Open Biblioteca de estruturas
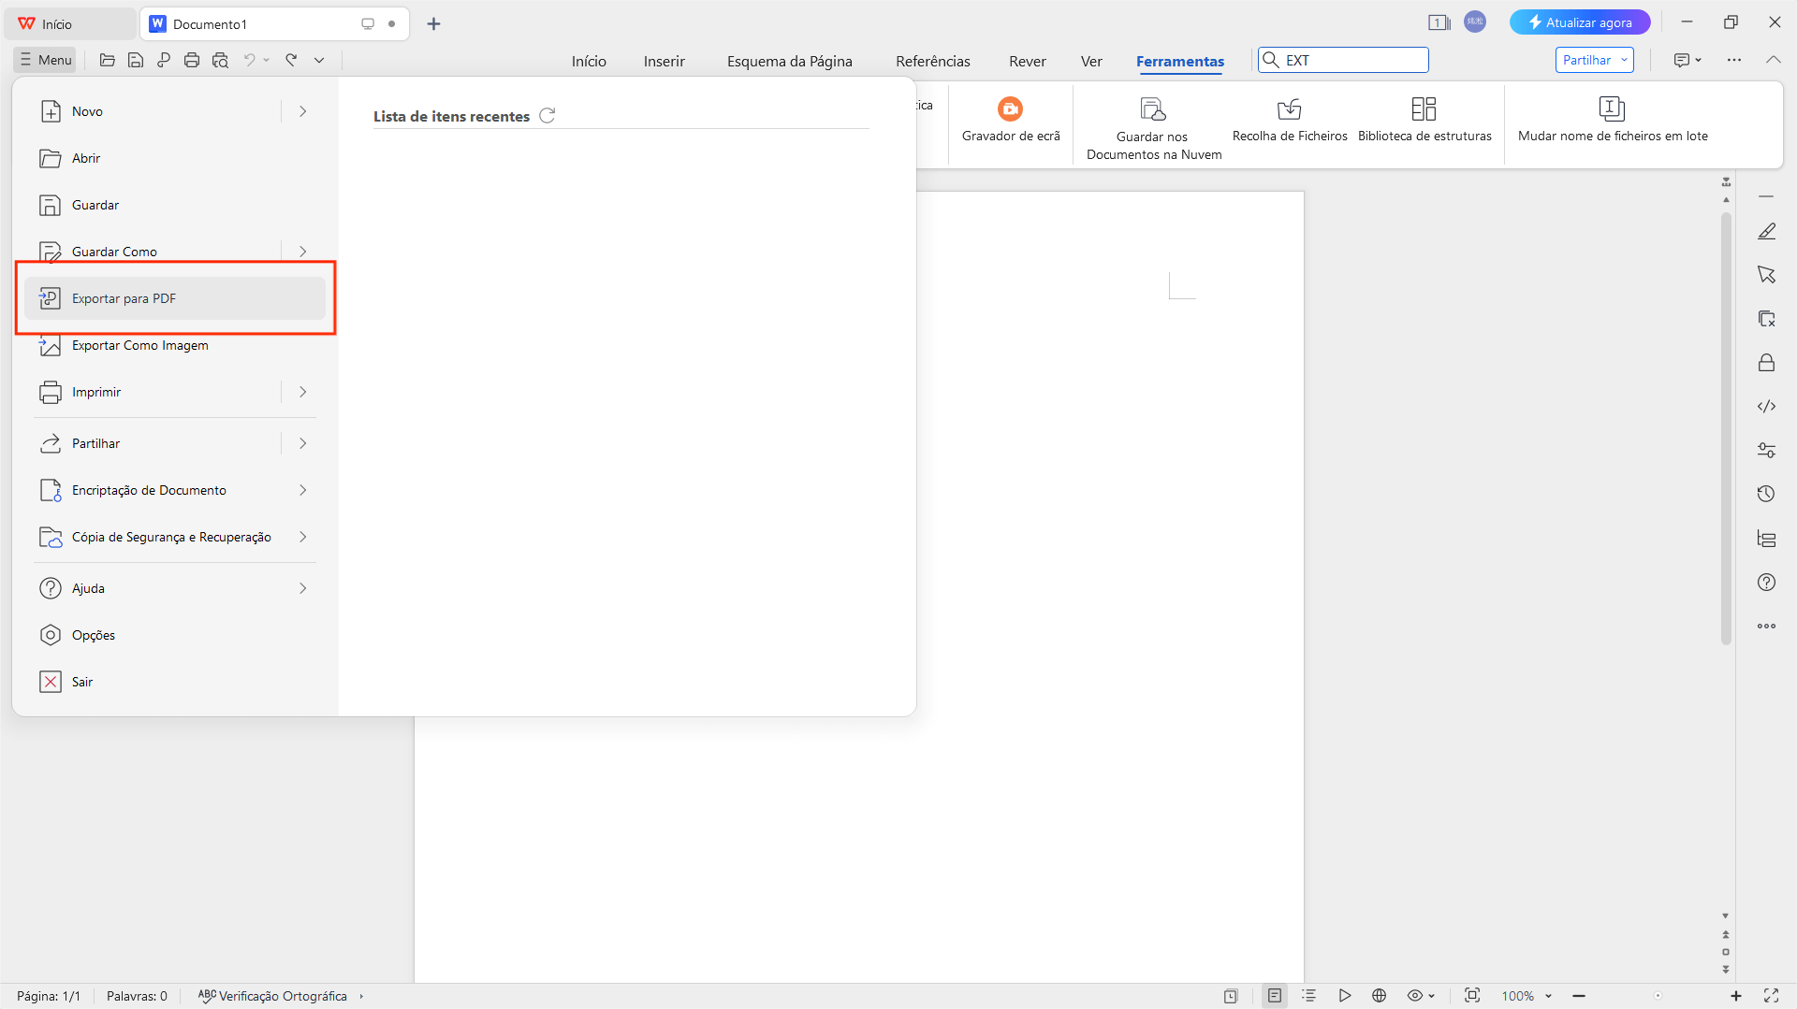 [x=1424, y=120]
